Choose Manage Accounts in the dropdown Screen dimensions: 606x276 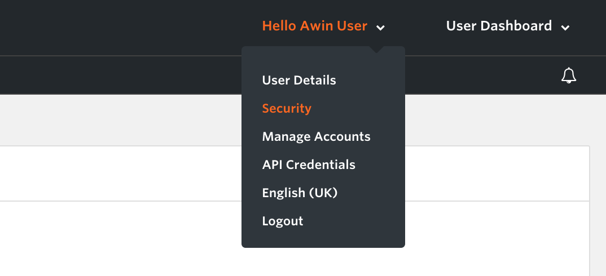tap(316, 137)
